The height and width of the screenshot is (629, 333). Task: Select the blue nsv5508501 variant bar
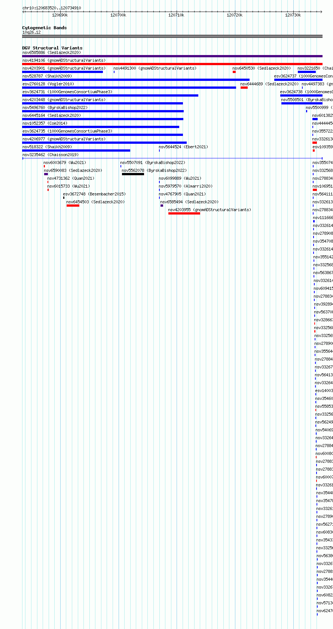[302, 103]
